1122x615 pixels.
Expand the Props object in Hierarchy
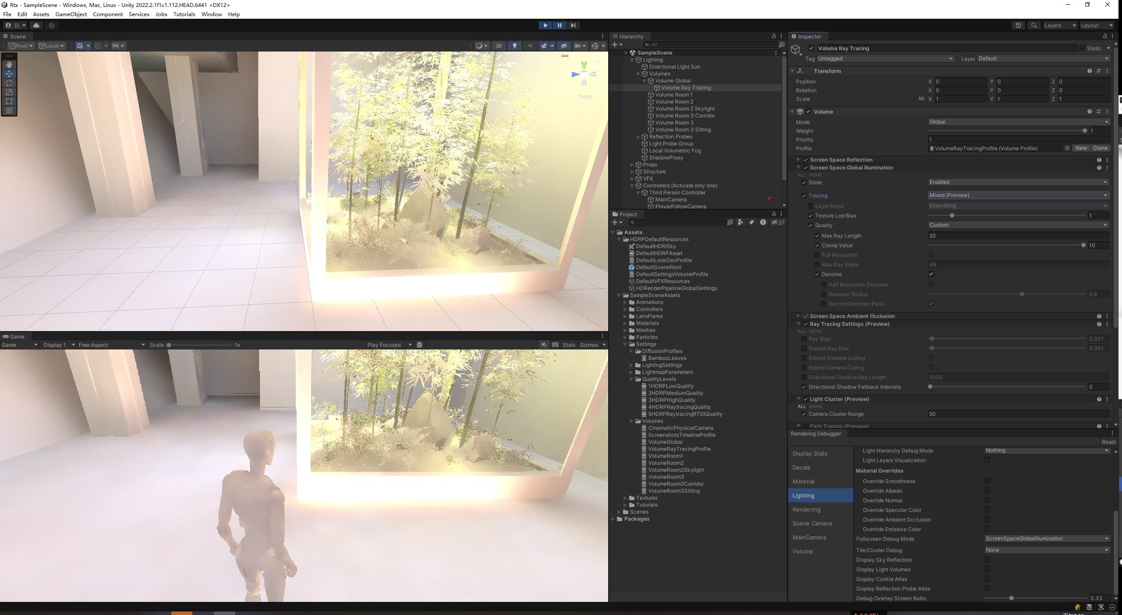[x=632, y=165]
